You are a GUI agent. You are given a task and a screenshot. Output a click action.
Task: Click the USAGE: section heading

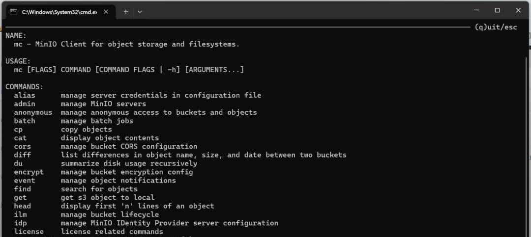[x=18, y=61]
